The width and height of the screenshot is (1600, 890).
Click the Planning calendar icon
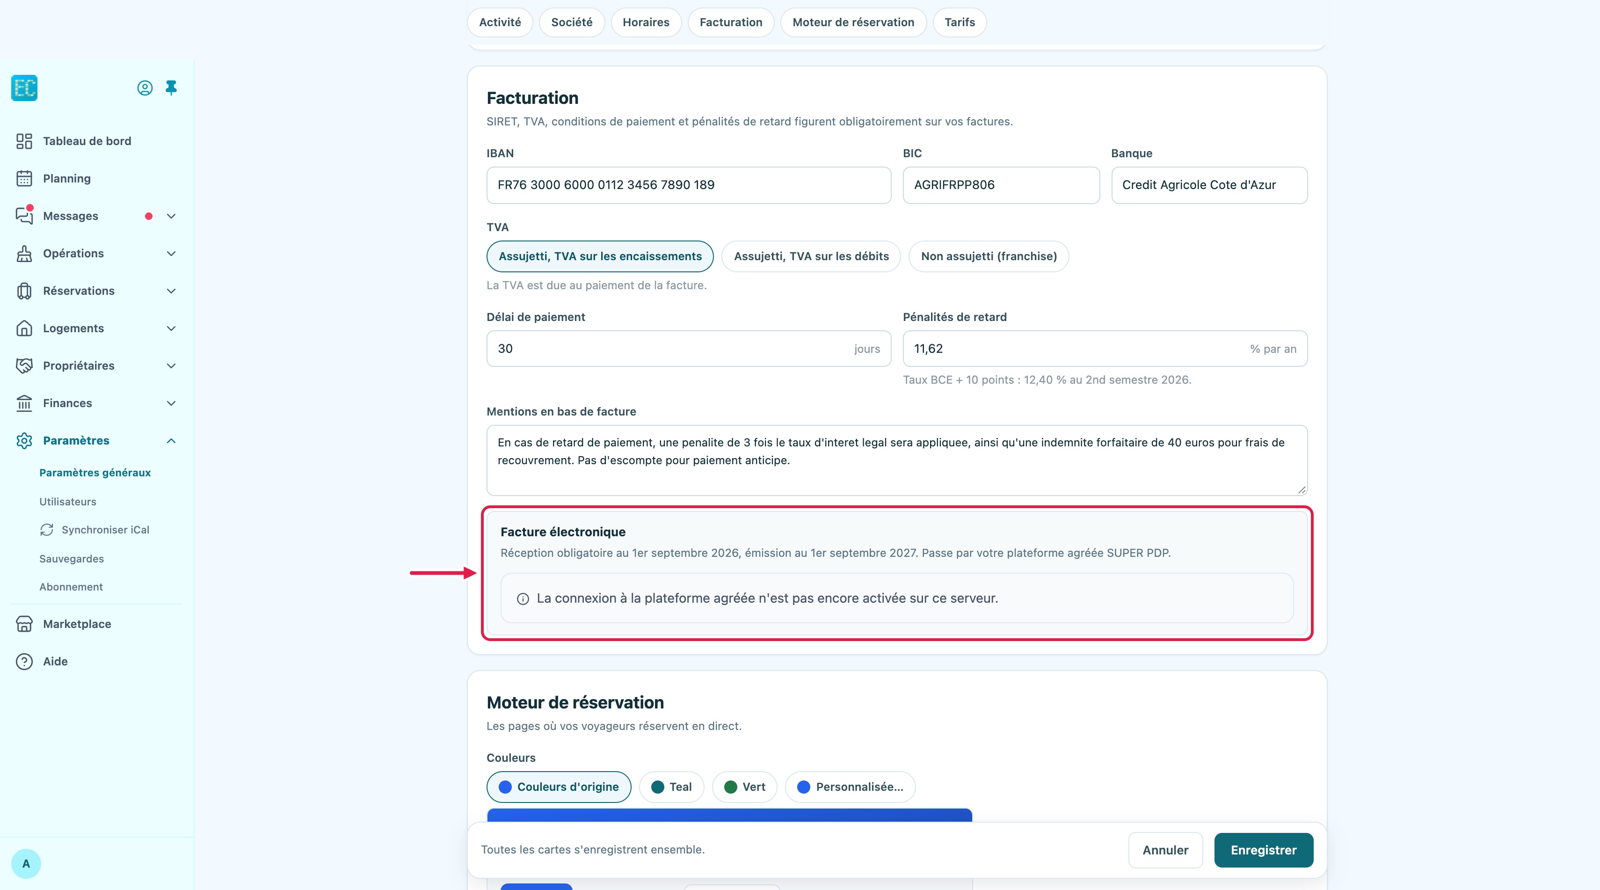pos(24,179)
